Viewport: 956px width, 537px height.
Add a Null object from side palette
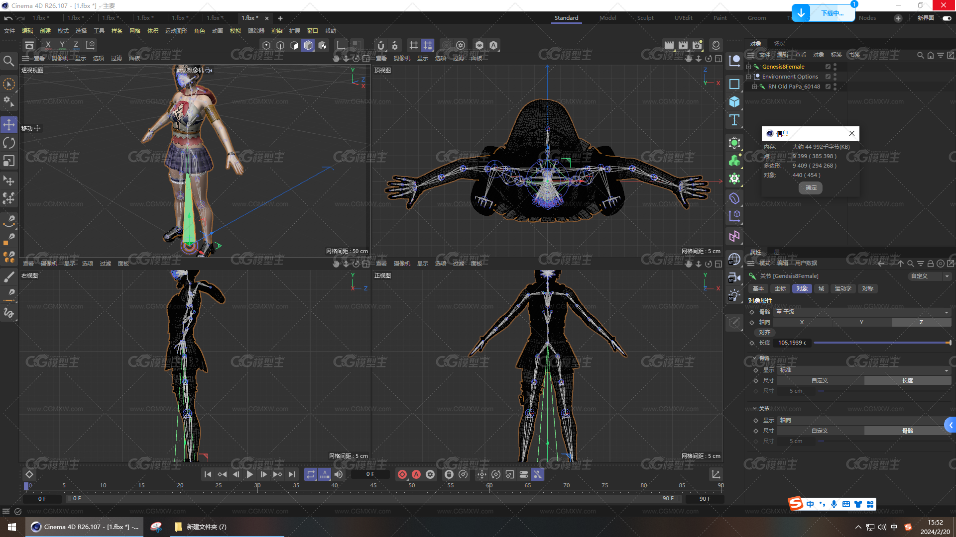pyautogui.click(x=734, y=61)
